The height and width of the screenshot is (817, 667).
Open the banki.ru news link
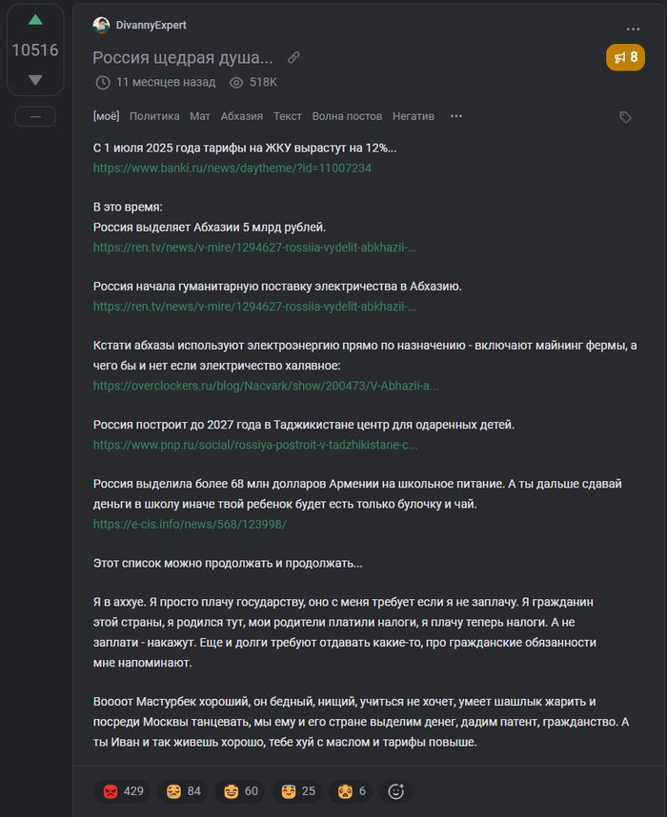[x=232, y=168]
